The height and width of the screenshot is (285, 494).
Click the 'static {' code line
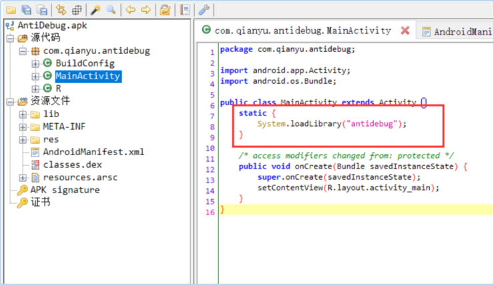point(257,113)
